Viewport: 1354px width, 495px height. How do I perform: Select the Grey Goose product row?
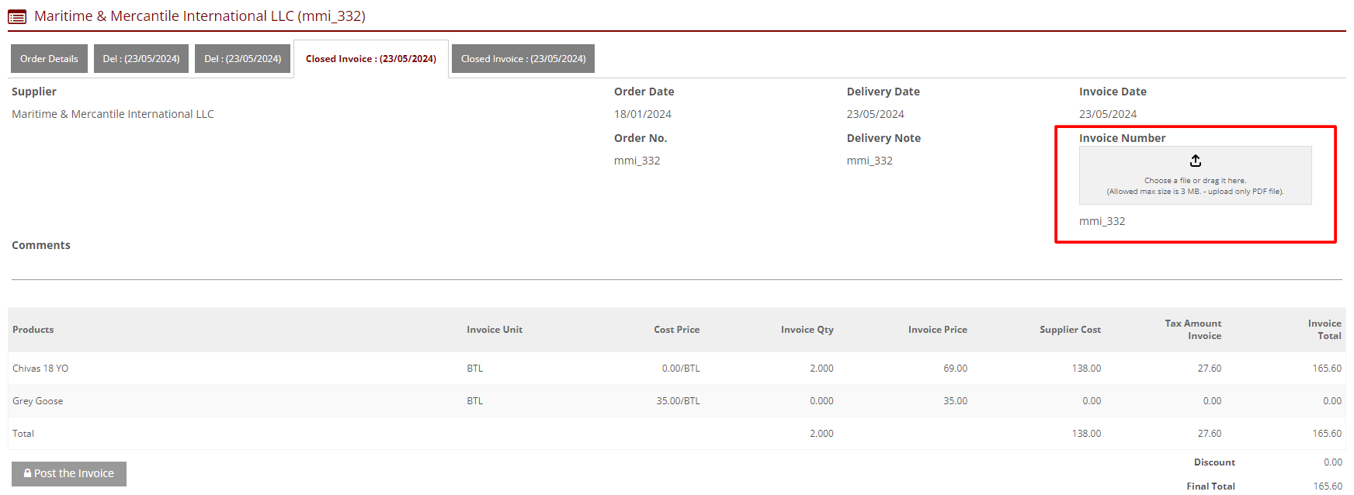tap(38, 401)
